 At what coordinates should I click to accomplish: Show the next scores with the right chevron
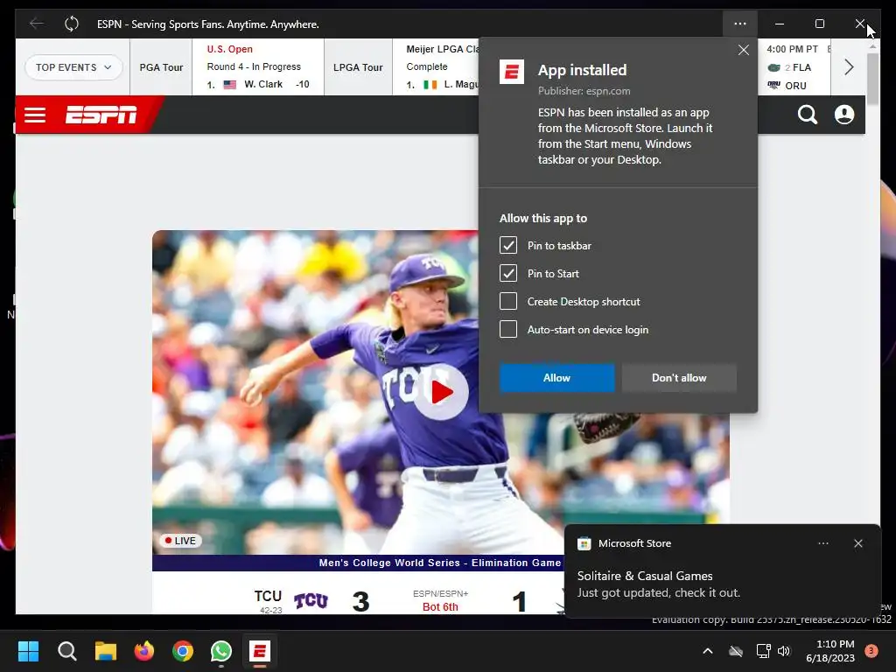[849, 67]
